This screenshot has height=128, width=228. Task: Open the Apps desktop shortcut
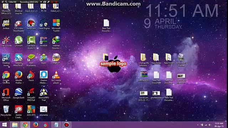[43, 59]
